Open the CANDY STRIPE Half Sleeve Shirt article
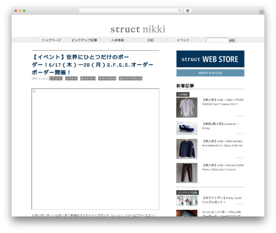This screenshot has height=233, width=276. 222,102
